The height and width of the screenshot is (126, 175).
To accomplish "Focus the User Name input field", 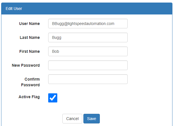I will coord(88,24).
